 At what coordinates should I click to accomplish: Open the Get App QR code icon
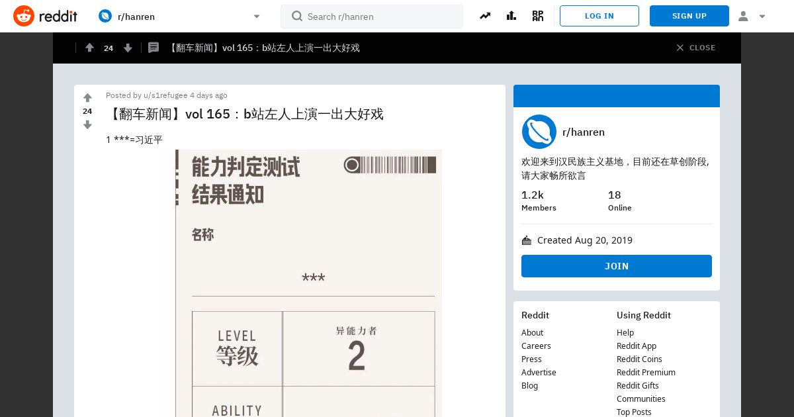[538, 16]
